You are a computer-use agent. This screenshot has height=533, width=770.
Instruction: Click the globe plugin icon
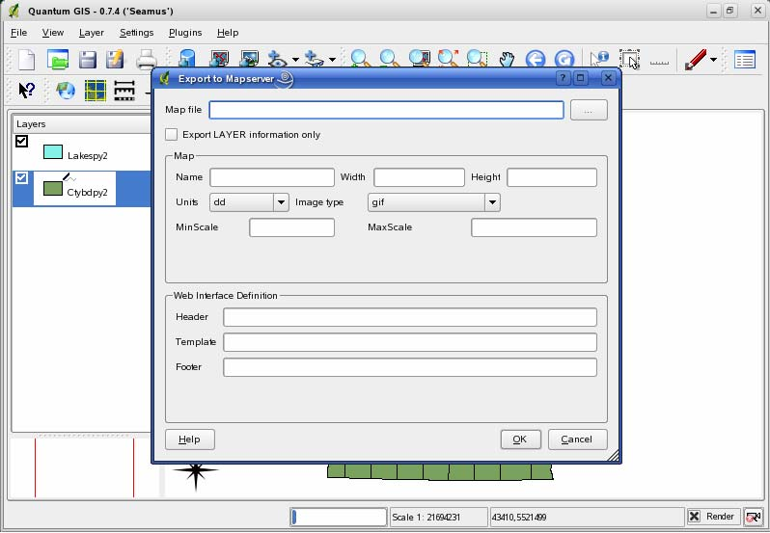(x=66, y=91)
